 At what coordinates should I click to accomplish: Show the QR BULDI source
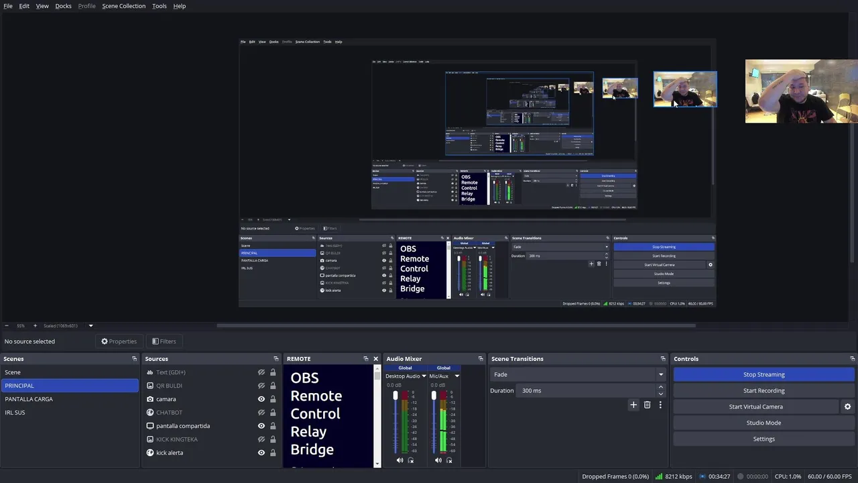[x=261, y=386]
